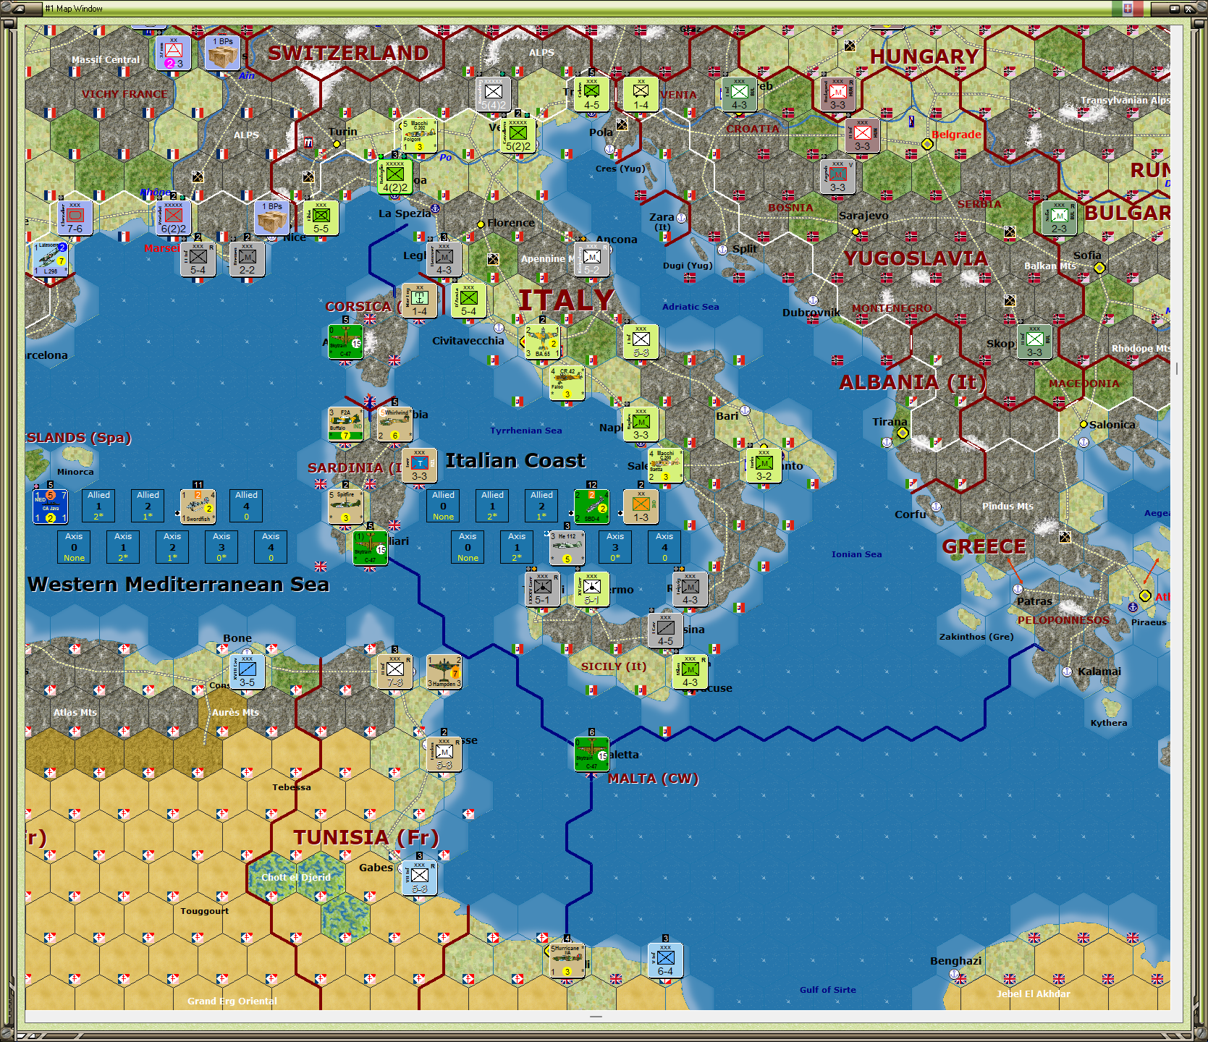The width and height of the screenshot is (1208, 1042).
Task: Select the L.298 seaplane counter
Action: point(50,259)
